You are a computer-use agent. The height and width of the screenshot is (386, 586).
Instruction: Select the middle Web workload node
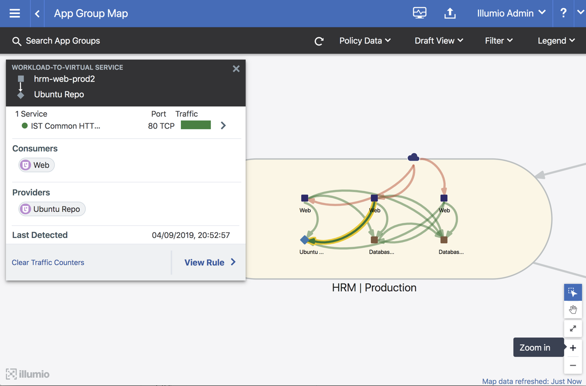[x=374, y=198]
